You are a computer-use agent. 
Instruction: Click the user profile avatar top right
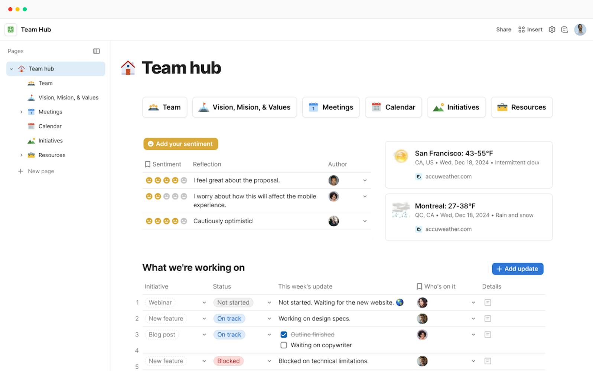tap(580, 30)
